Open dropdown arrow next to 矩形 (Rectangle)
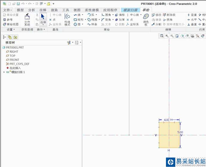The height and width of the screenshot is (167, 206). (x=85, y=20)
